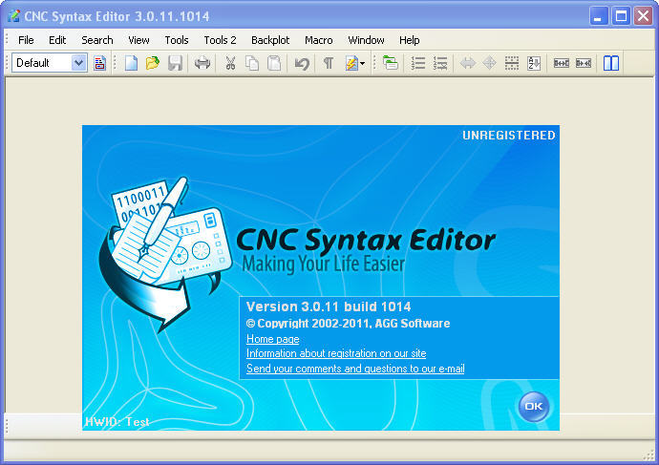Screen dimensions: 659x465
Task: Click the Copy toolbar icon
Action: coord(252,63)
